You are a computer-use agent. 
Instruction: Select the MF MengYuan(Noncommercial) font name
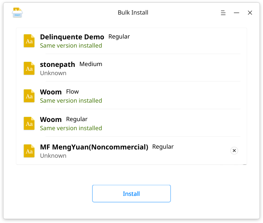pyautogui.click(x=94, y=147)
